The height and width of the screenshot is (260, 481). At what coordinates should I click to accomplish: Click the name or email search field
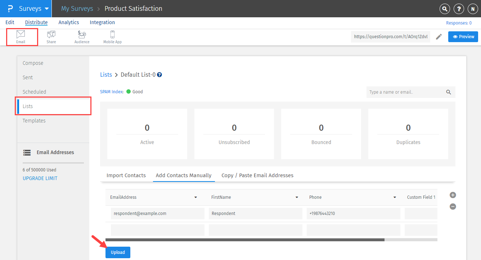(x=405, y=92)
